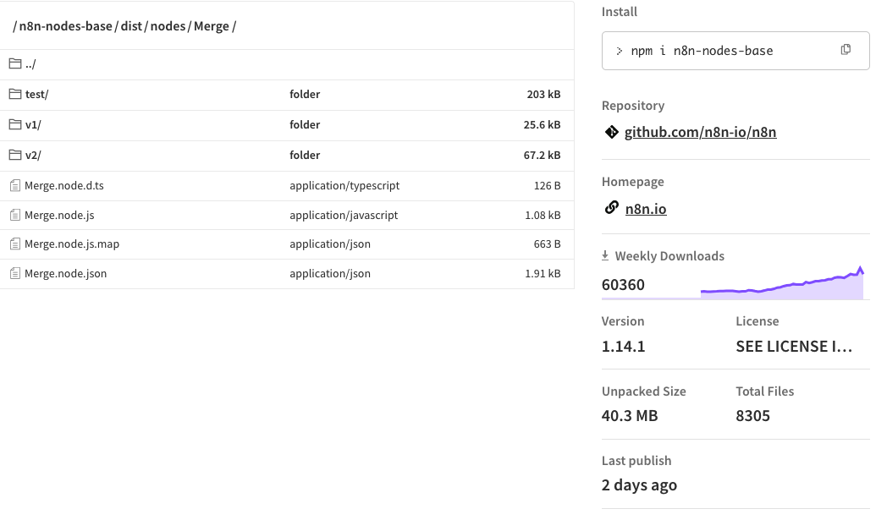Click the homepage chain link icon

(x=611, y=208)
